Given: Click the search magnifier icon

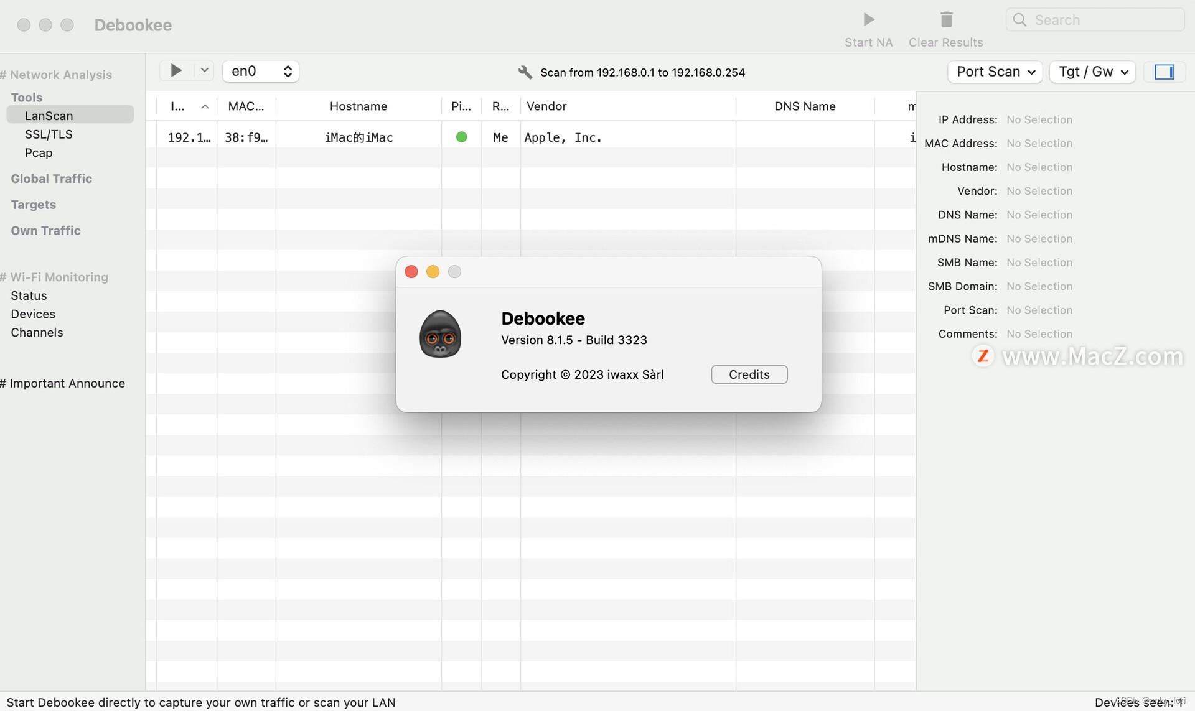Looking at the screenshot, I should (x=1019, y=20).
